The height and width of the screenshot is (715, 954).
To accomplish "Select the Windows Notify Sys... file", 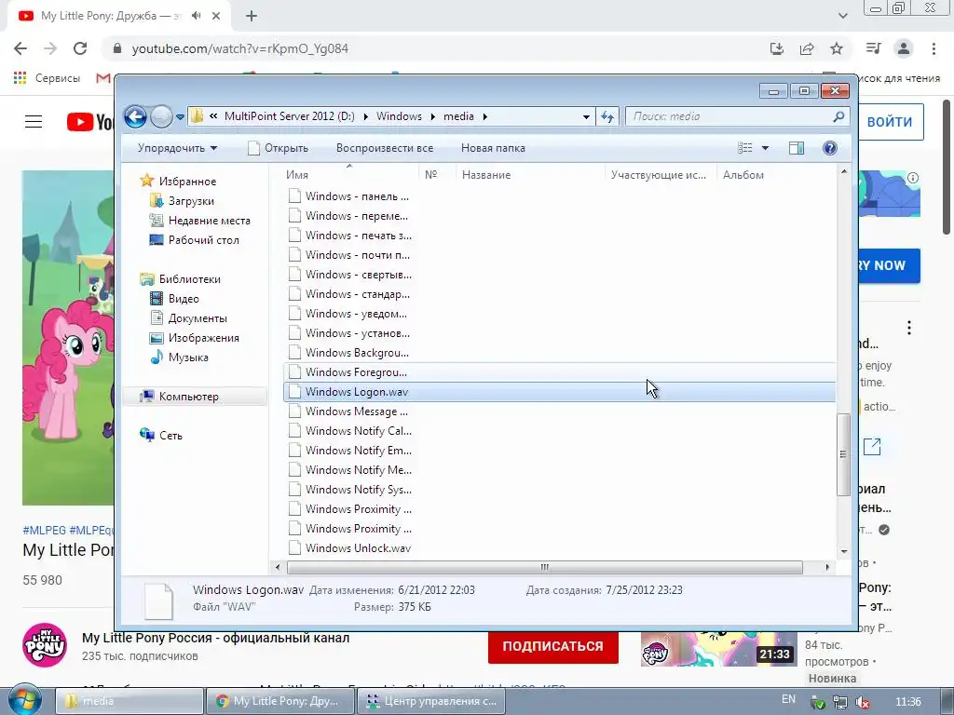I will 359,490.
